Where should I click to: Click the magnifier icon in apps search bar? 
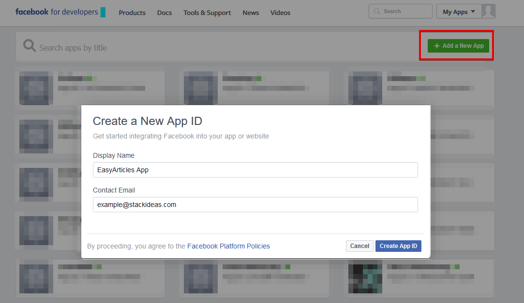(x=30, y=46)
